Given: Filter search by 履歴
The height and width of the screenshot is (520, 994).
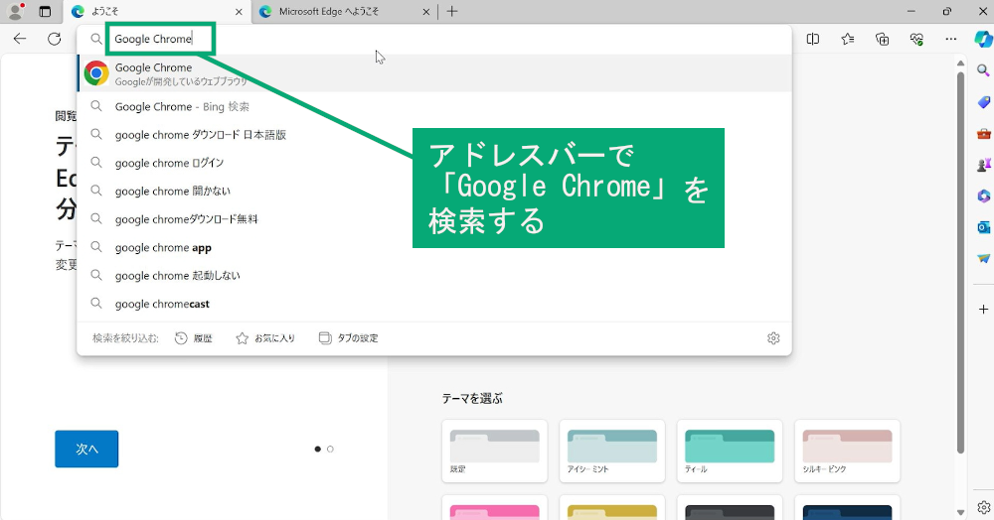Looking at the screenshot, I should [x=194, y=338].
